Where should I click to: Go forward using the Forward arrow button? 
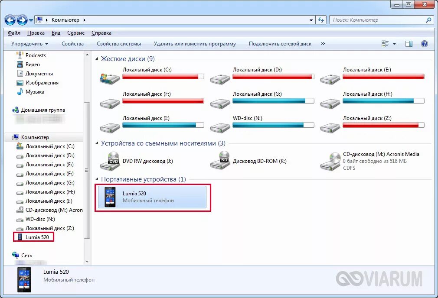23,20
